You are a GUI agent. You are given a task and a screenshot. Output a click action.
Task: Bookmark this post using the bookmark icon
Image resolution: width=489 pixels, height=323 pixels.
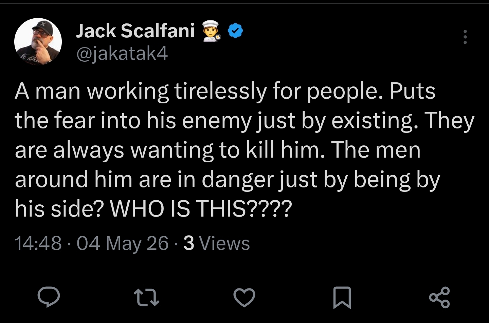coord(342,298)
